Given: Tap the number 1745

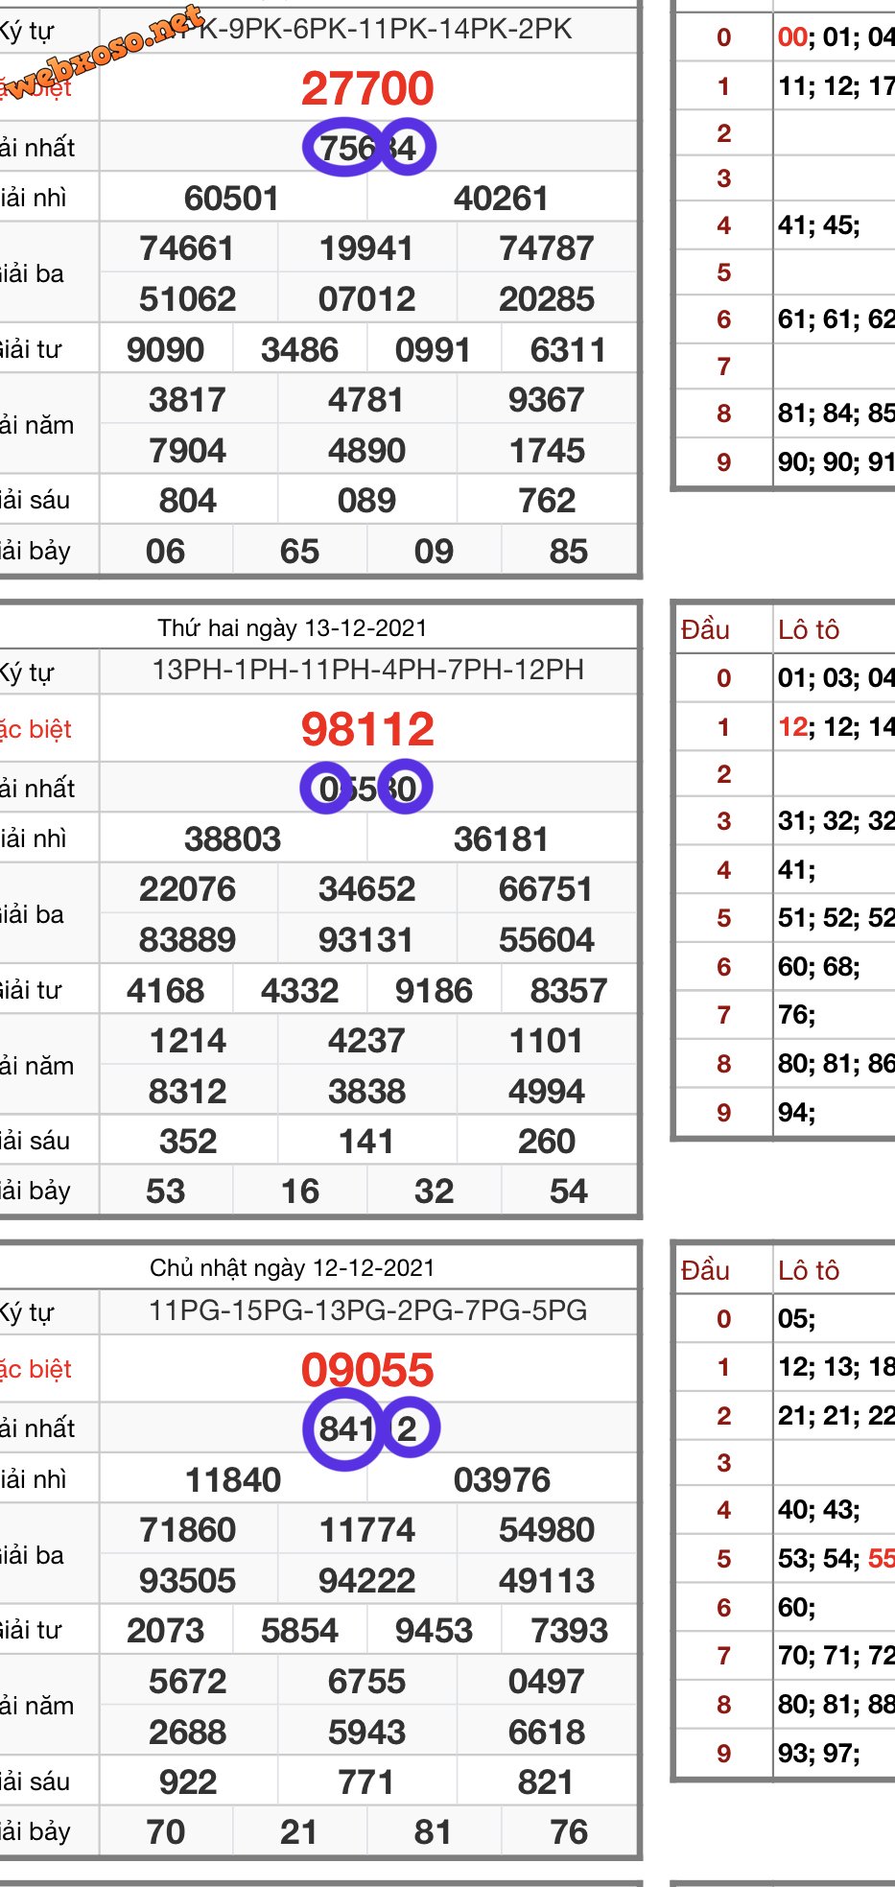Looking at the screenshot, I should click(547, 451).
